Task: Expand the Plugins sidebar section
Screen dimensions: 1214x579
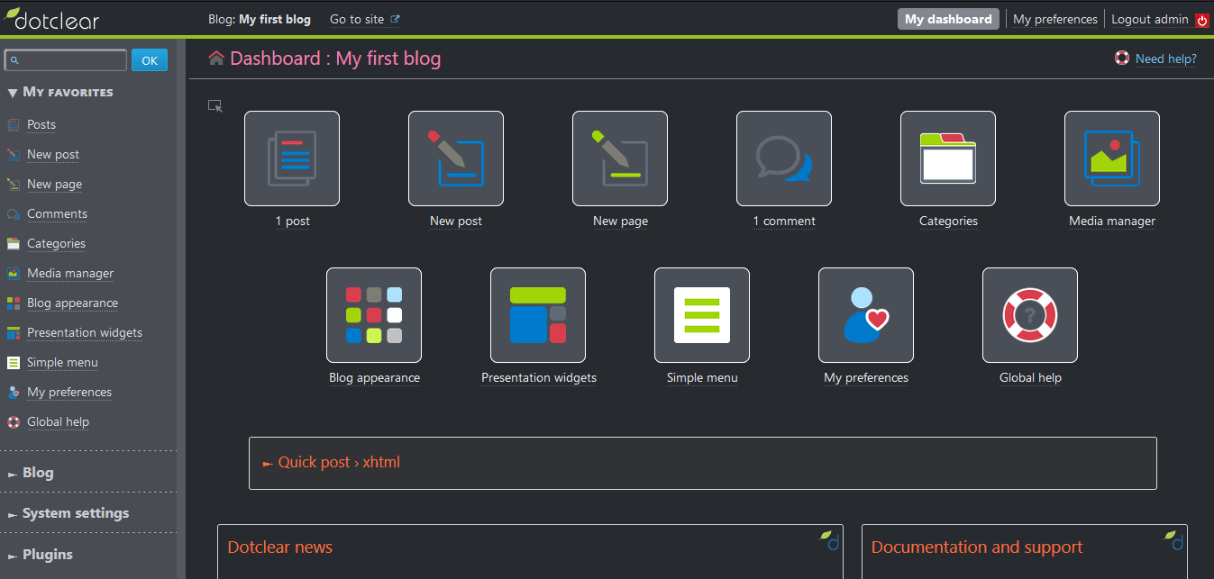Action: pos(47,555)
